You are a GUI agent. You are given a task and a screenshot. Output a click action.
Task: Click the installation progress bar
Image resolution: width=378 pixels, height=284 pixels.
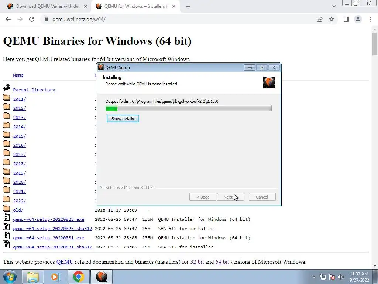click(189, 108)
